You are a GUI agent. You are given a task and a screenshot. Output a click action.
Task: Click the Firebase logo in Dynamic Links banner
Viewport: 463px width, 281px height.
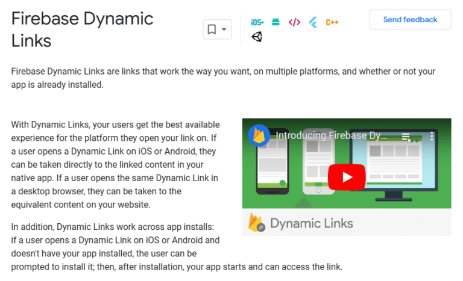[256, 223]
